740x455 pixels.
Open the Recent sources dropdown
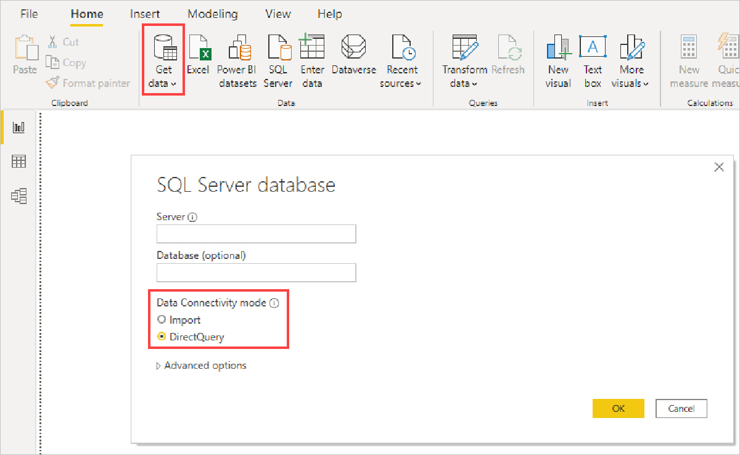401,83
